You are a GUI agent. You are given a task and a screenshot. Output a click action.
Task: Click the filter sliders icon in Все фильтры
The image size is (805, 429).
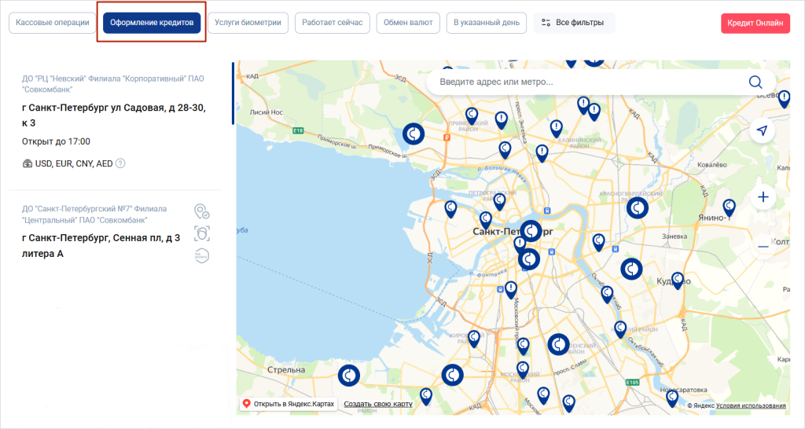(546, 23)
